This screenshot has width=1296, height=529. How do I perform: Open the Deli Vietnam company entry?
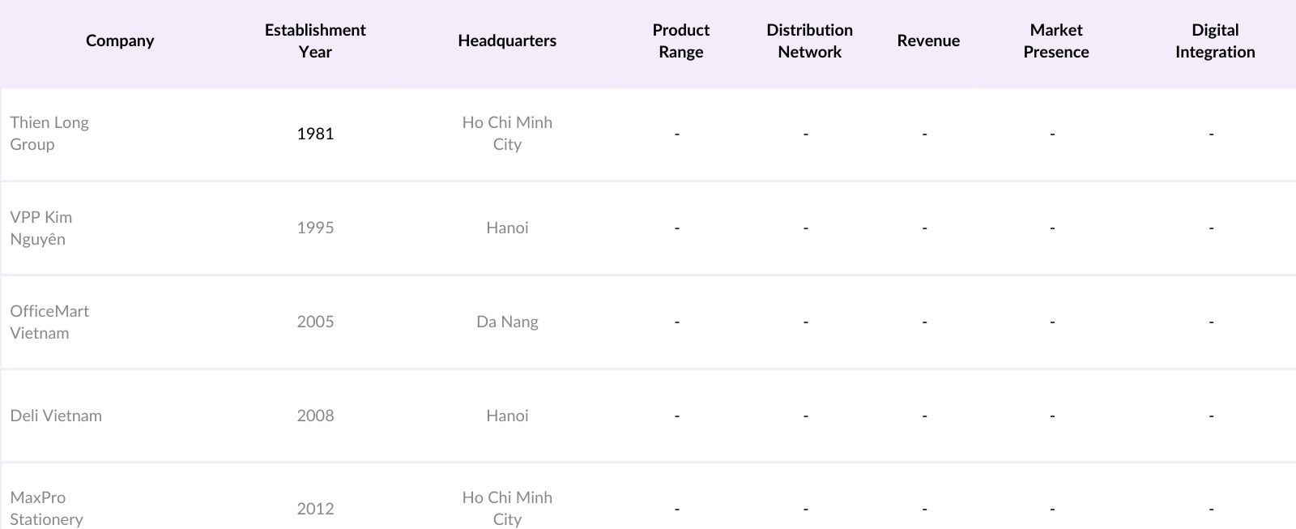56,416
